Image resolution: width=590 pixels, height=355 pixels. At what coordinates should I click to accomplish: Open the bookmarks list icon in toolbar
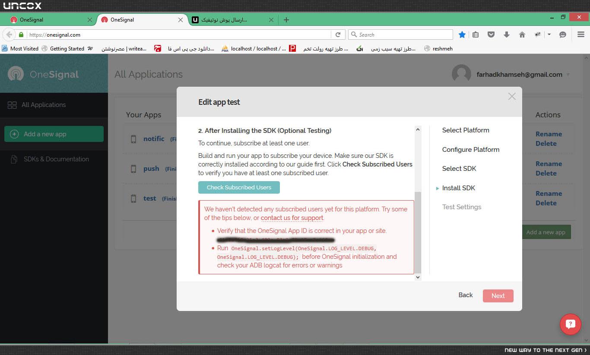tap(476, 35)
